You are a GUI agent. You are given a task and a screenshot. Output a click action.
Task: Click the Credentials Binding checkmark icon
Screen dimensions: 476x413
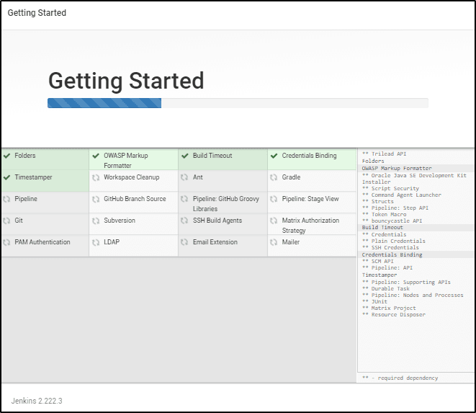(274, 156)
